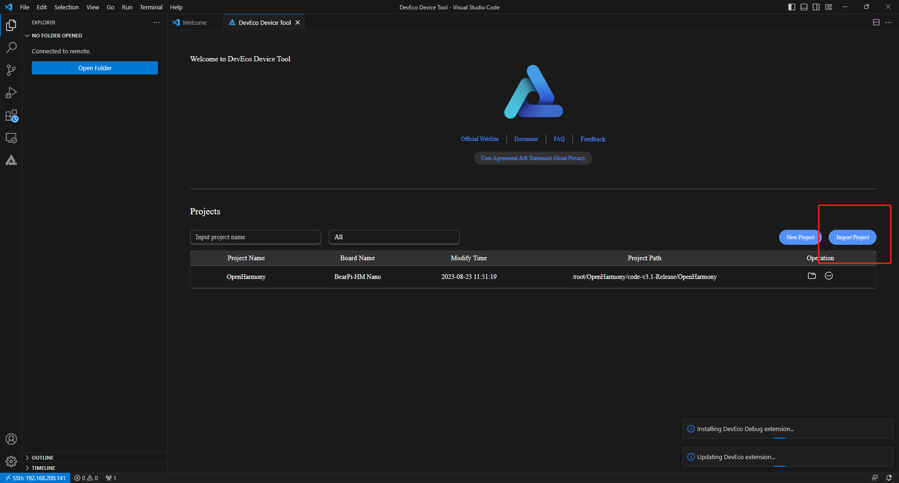Select the OpenHarmony project name cell

tap(246, 277)
